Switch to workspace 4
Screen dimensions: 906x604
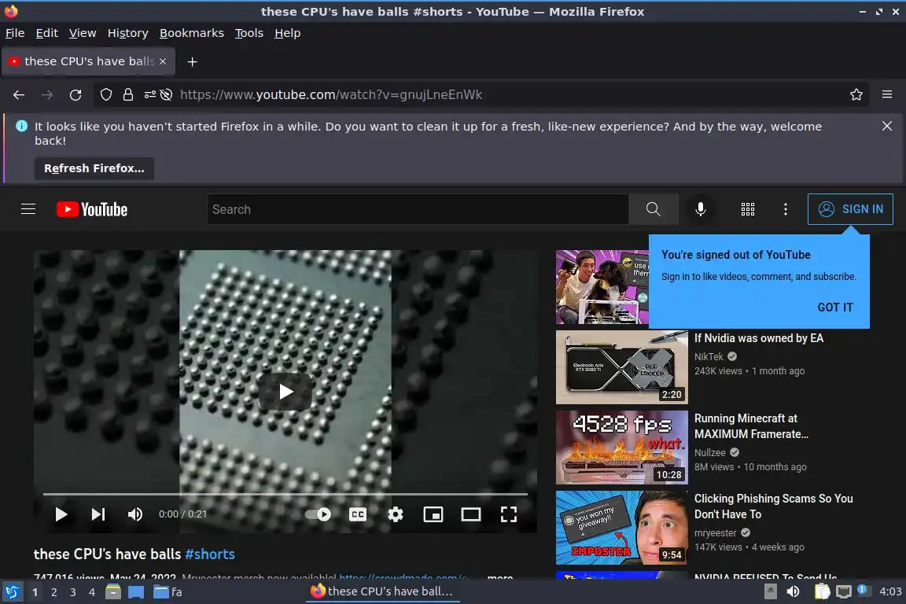coord(91,592)
